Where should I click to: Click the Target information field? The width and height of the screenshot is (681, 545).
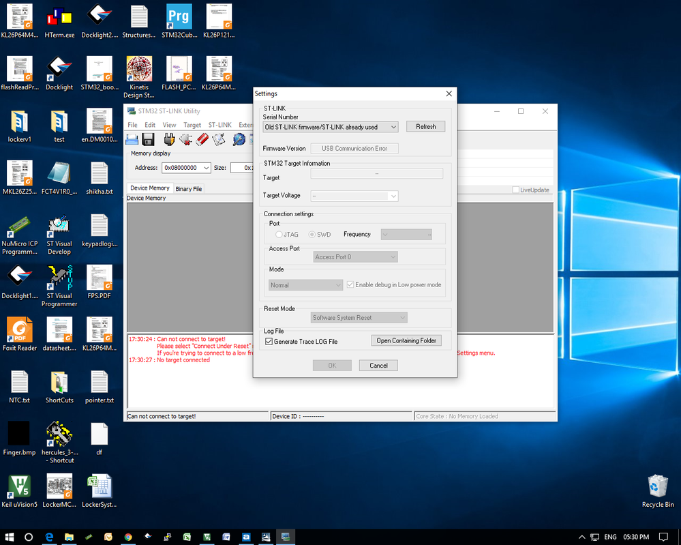376,173
